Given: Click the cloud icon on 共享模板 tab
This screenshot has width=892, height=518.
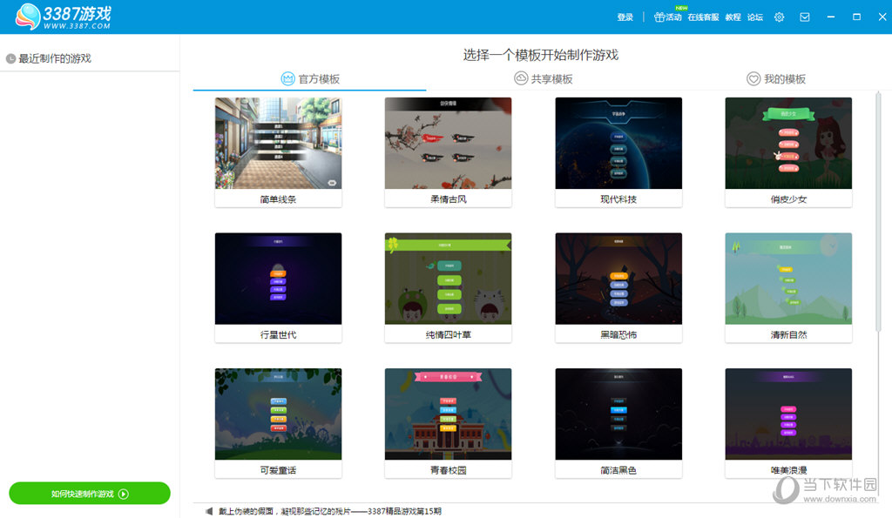Looking at the screenshot, I should 521,78.
